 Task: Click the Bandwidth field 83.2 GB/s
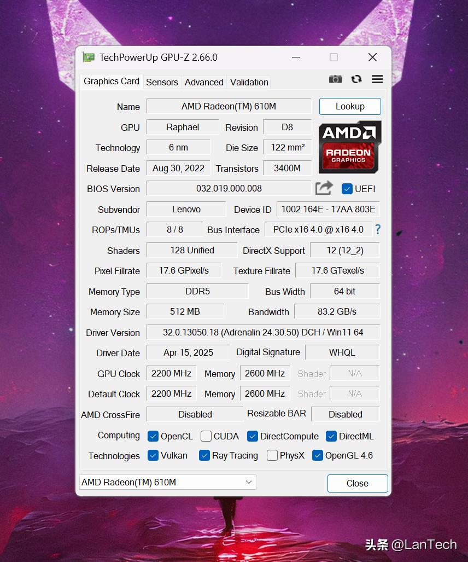point(337,312)
